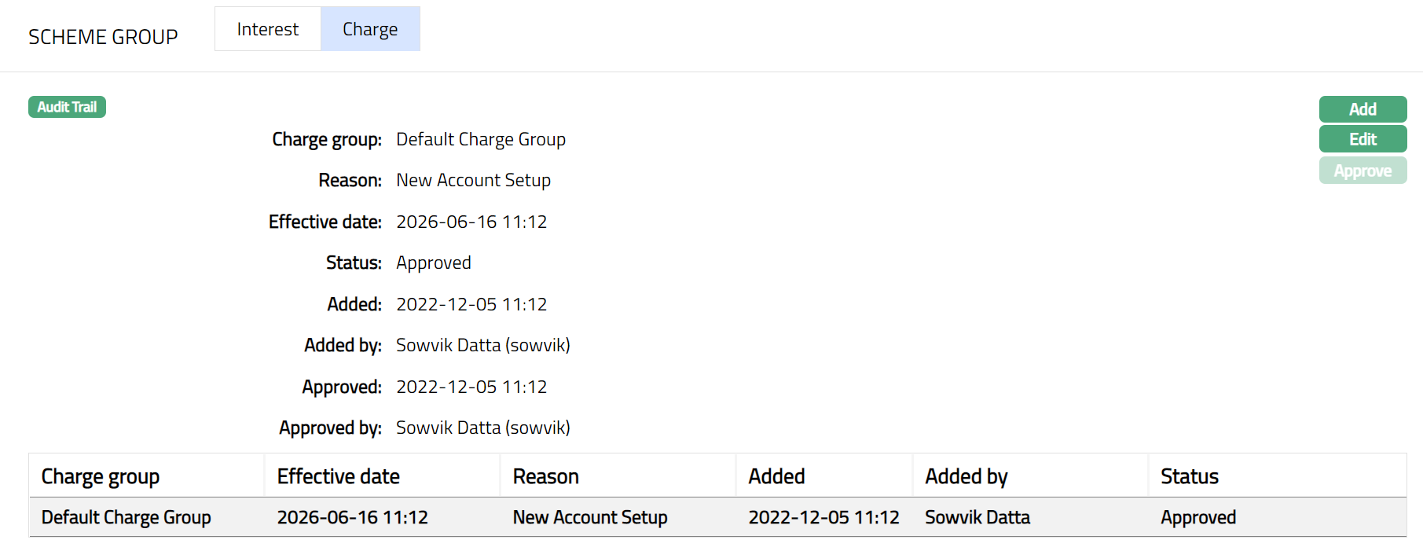The width and height of the screenshot is (1423, 547).
Task: Click Sowvik Datta in the table row
Action: tap(977, 517)
